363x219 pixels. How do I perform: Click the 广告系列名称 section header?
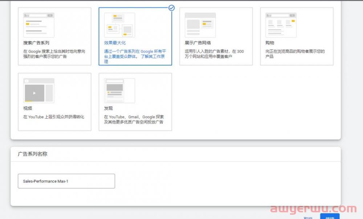coord(33,154)
